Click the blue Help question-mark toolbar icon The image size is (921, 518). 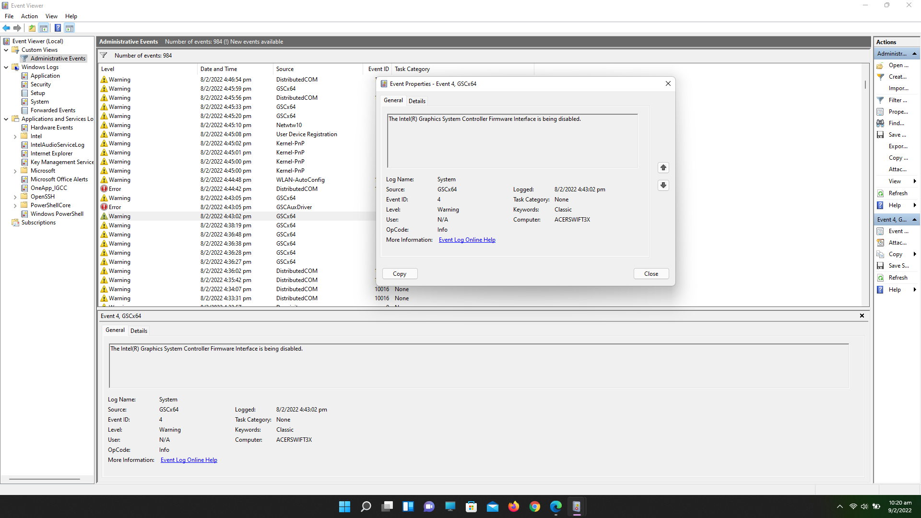tap(58, 28)
